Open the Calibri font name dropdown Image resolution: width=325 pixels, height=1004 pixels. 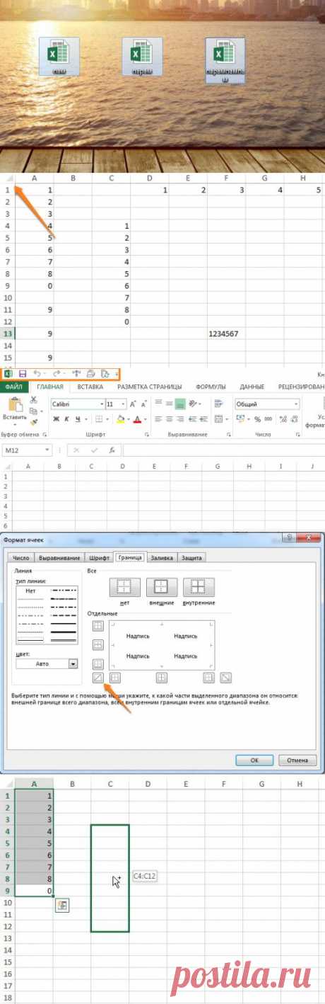pyautogui.click(x=77, y=404)
